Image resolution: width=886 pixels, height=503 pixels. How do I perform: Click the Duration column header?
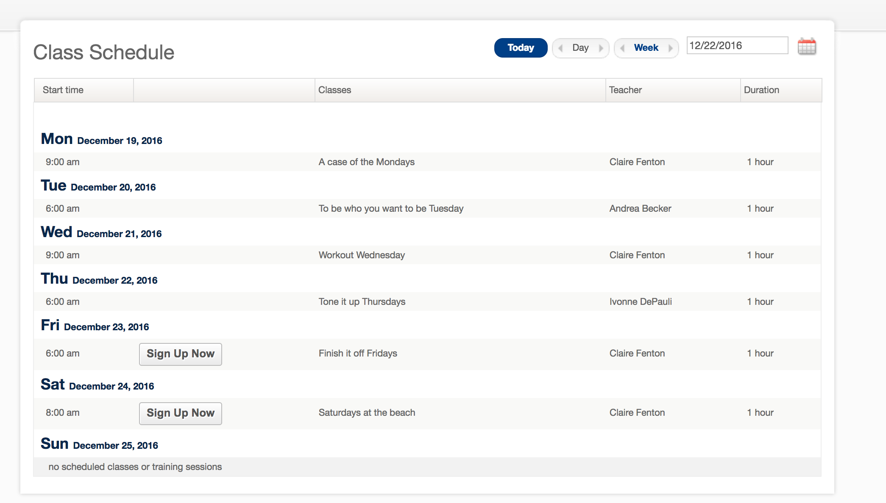(x=761, y=90)
